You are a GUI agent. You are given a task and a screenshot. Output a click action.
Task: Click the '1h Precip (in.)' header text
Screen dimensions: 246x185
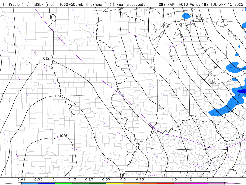pos(16,4)
